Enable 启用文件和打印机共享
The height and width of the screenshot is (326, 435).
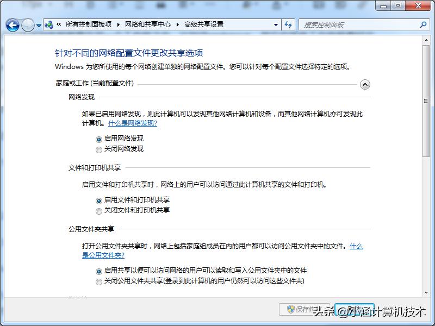click(x=99, y=201)
